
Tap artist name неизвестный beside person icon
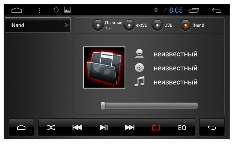pyautogui.click(x=176, y=54)
